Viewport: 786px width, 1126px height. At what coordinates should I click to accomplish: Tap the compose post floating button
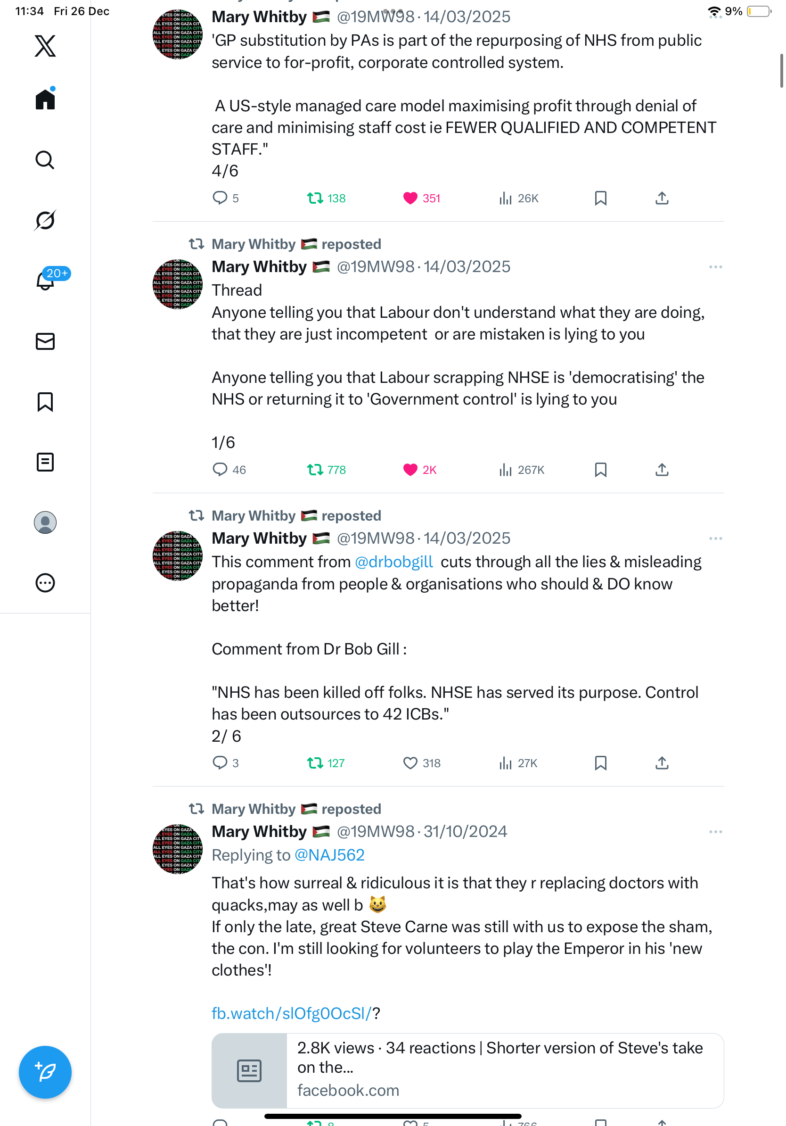click(45, 1072)
